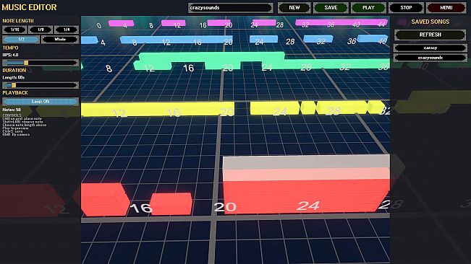Load the crazysounds saved song
The height and width of the screenshot is (264, 471).
(x=430, y=58)
